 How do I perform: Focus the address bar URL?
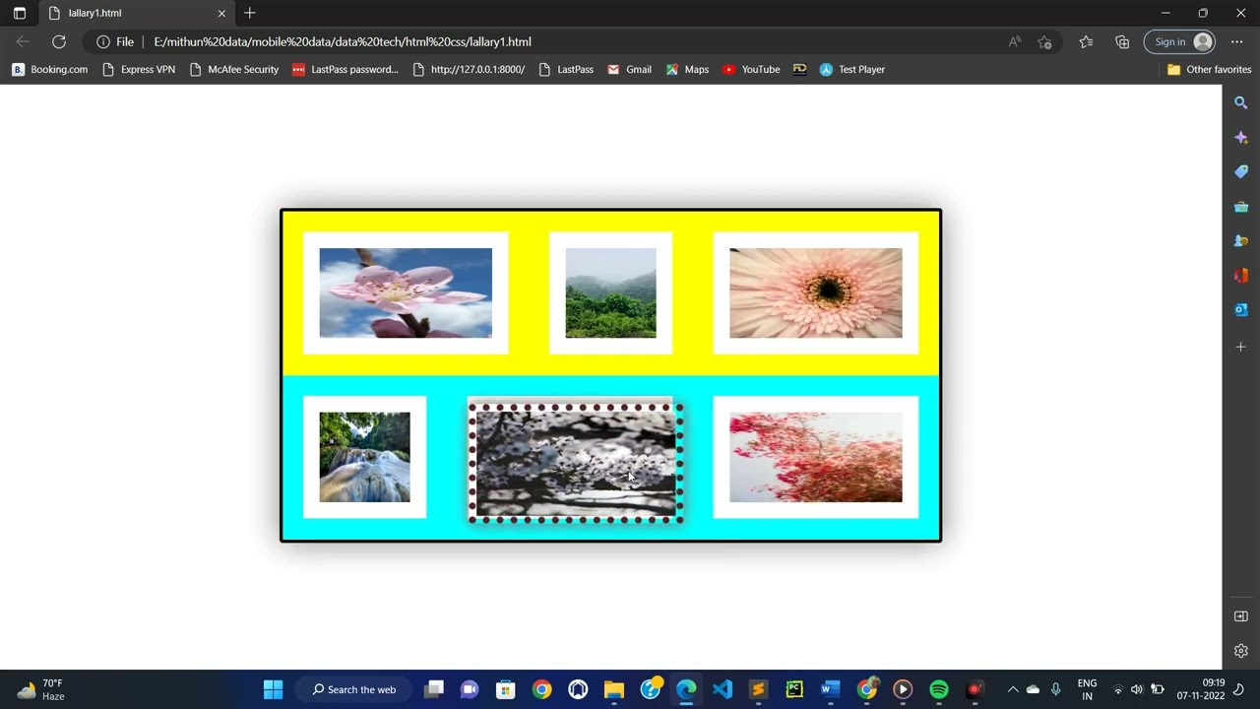tap(343, 41)
